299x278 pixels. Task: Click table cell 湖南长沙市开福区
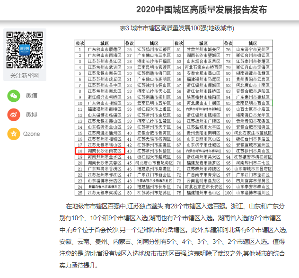click(x=154, y=61)
